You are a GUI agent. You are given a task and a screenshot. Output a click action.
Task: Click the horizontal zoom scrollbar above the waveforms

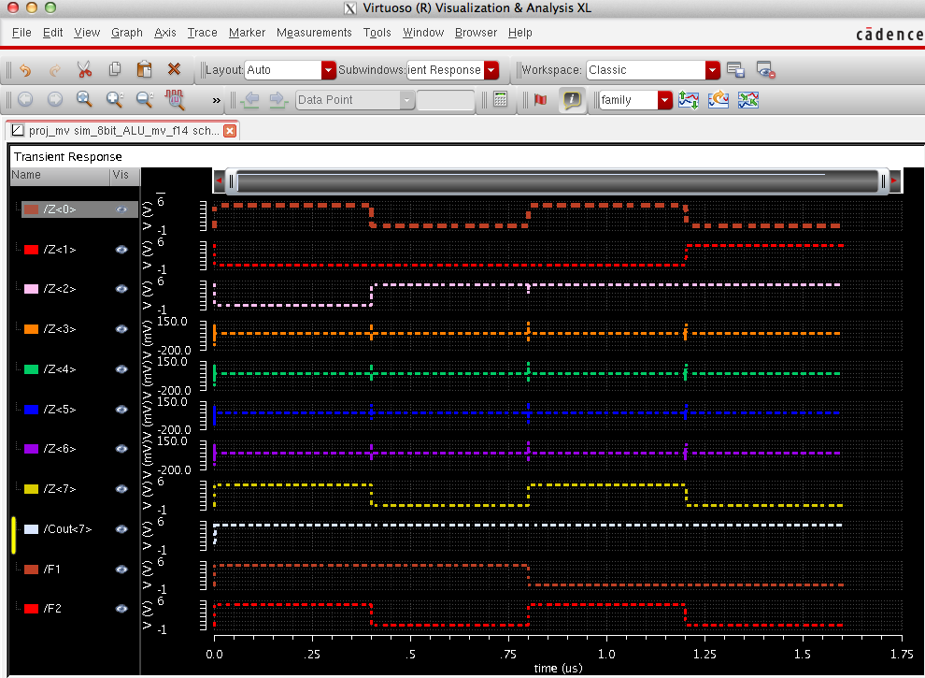tap(557, 180)
